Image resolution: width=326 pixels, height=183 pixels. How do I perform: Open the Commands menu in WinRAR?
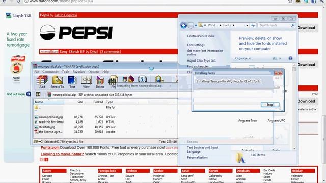click(x=50, y=72)
